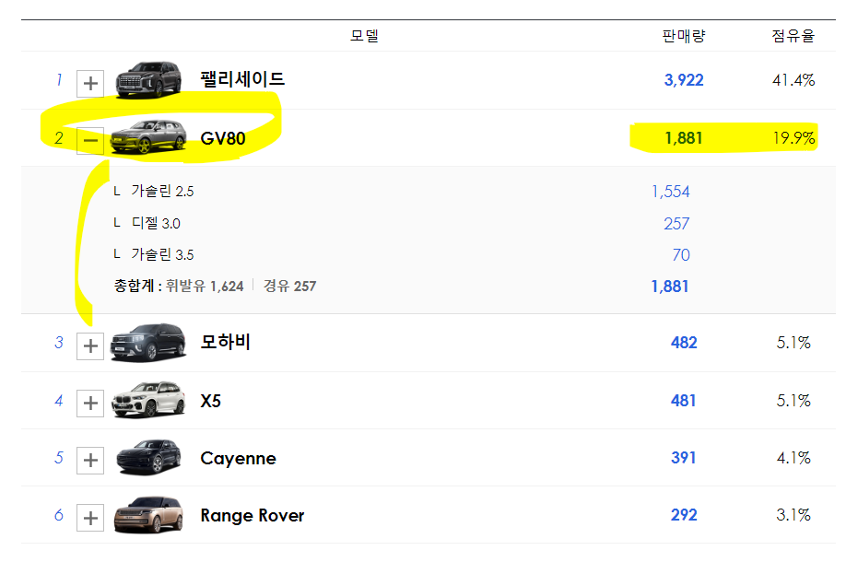
Task: Click the 19.9% share value
Action: click(793, 138)
